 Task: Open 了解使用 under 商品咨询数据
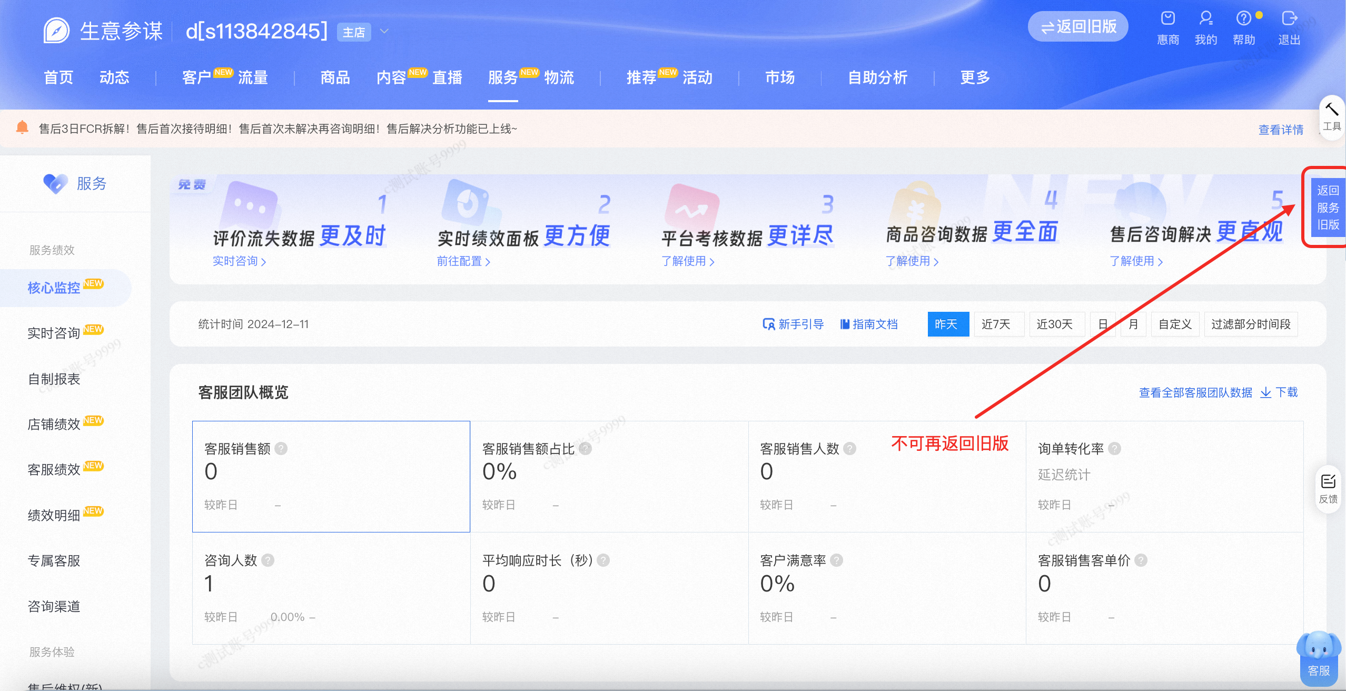pos(912,261)
